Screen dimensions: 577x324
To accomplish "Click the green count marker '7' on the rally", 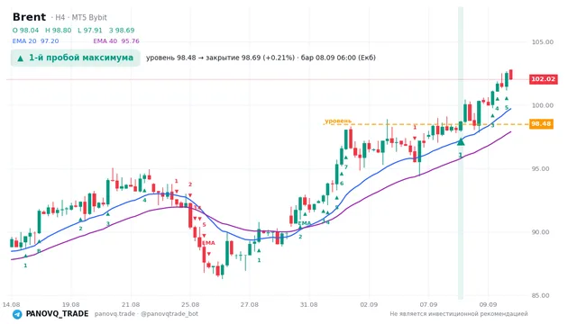I will 346,167.
